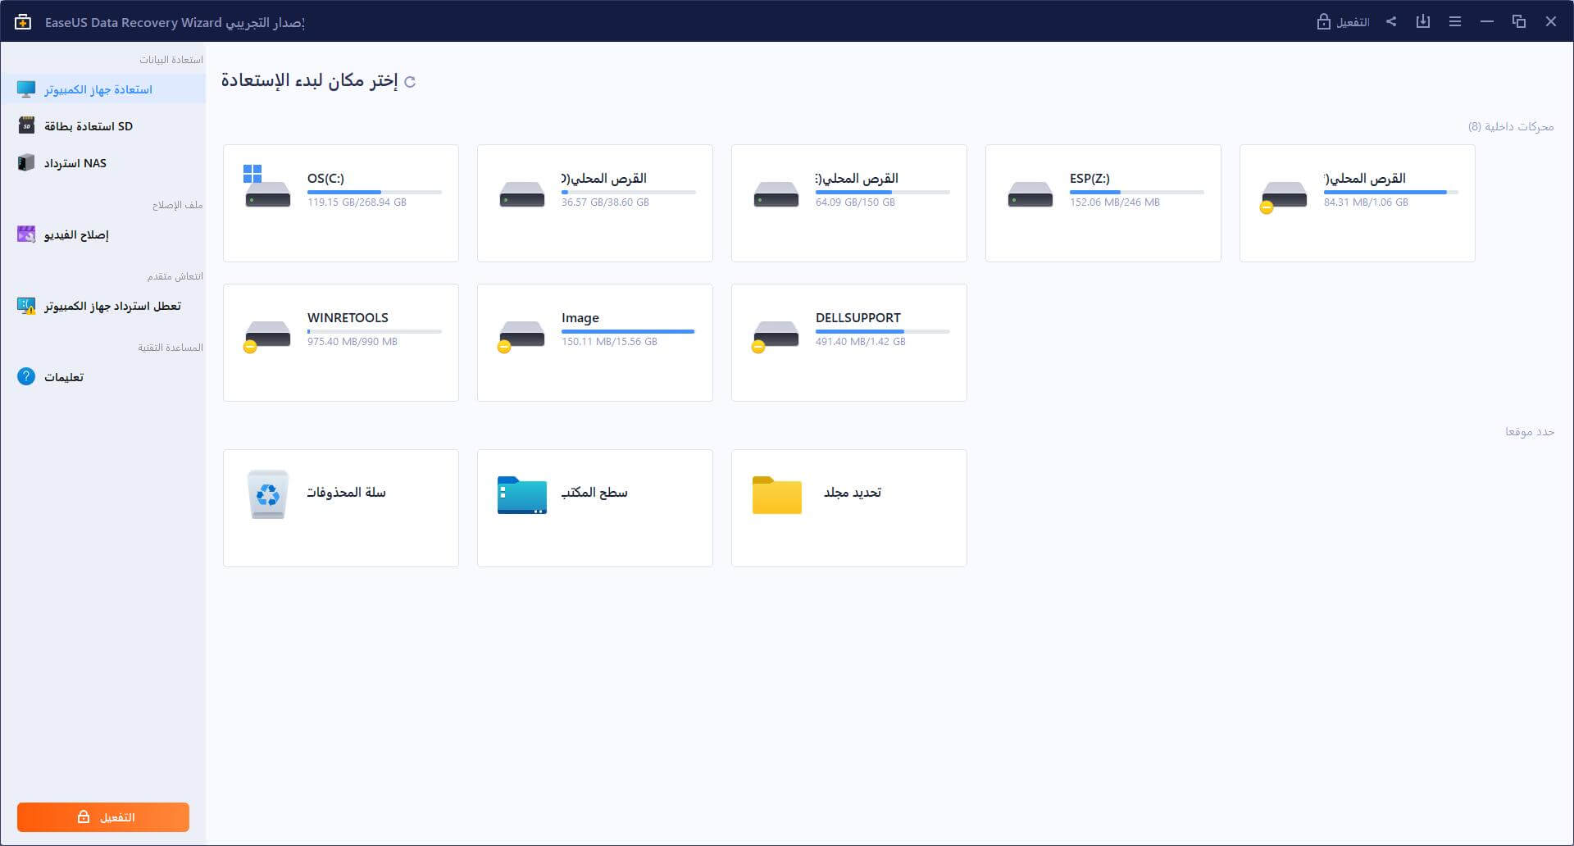Image resolution: width=1574 pixels, height=846 pixels.
Task: Open تعليمات help item
Action: tap(64, 377)
